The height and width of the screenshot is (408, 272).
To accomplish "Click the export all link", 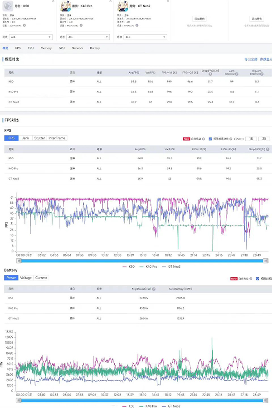I will (251, 59).
